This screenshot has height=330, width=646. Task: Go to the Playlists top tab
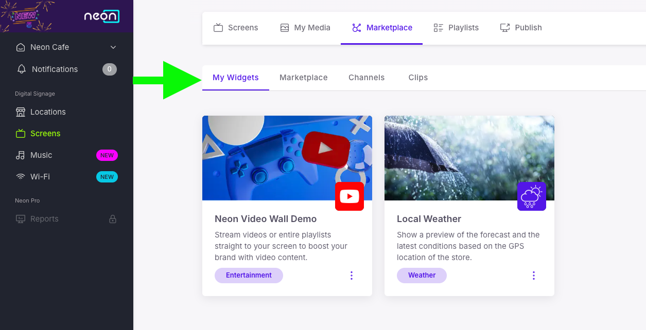[x=456, y=28]
